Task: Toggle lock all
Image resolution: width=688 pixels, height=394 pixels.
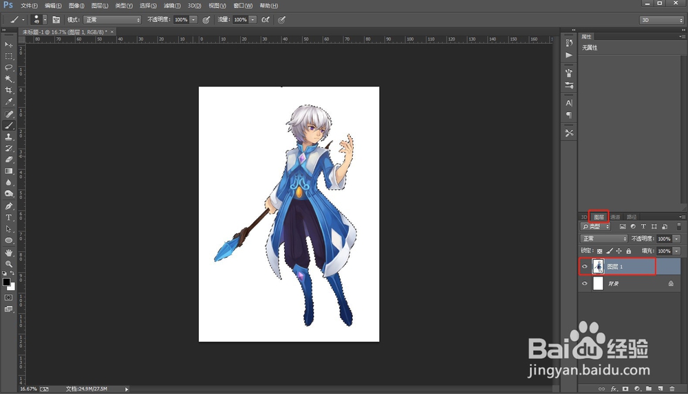Action: click(x=628, y=251)
